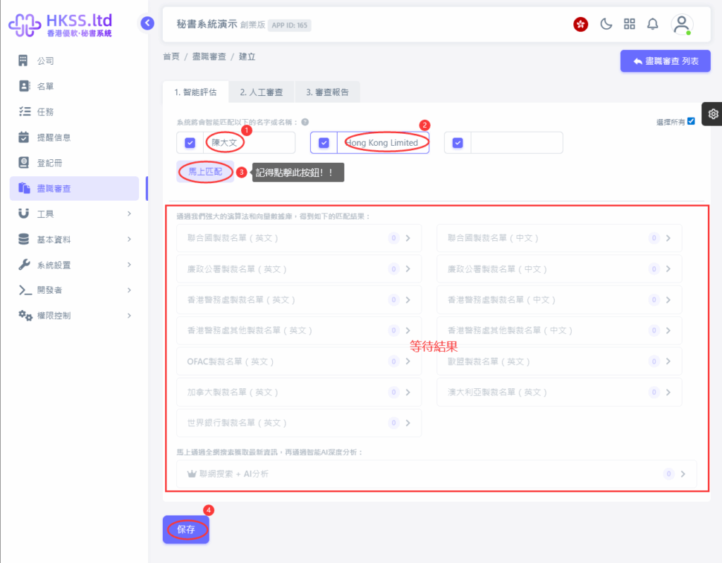Screen dimensions: 722x563
Task: Toggle dark mode moon icon
Action: 606,25
